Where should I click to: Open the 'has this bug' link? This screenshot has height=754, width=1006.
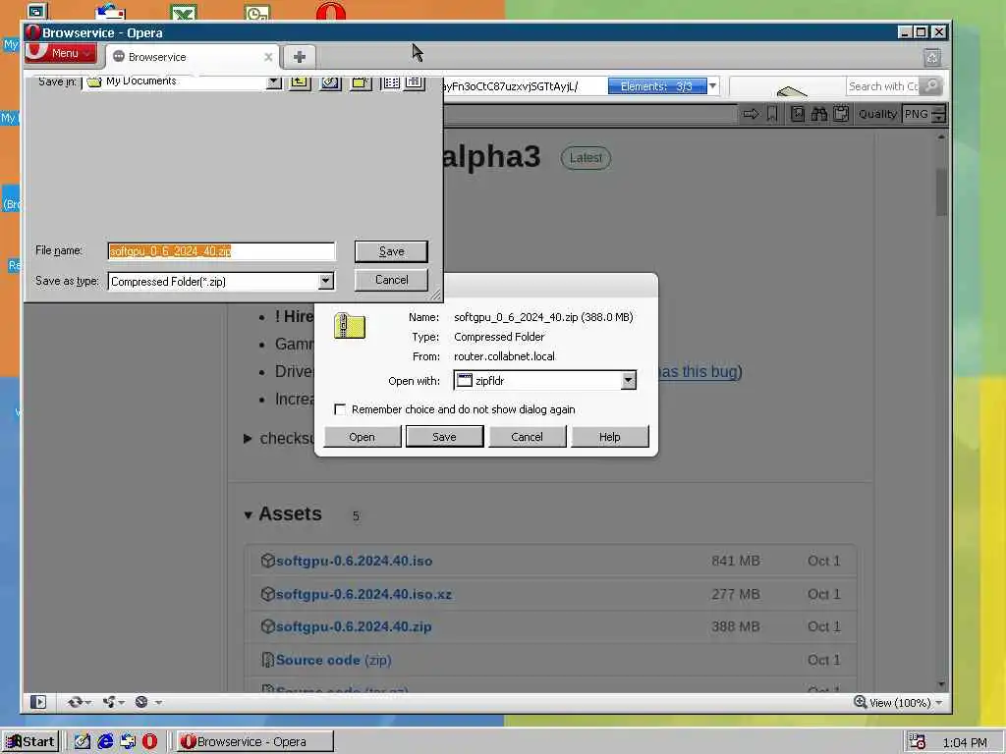click(x=698, y=372)
